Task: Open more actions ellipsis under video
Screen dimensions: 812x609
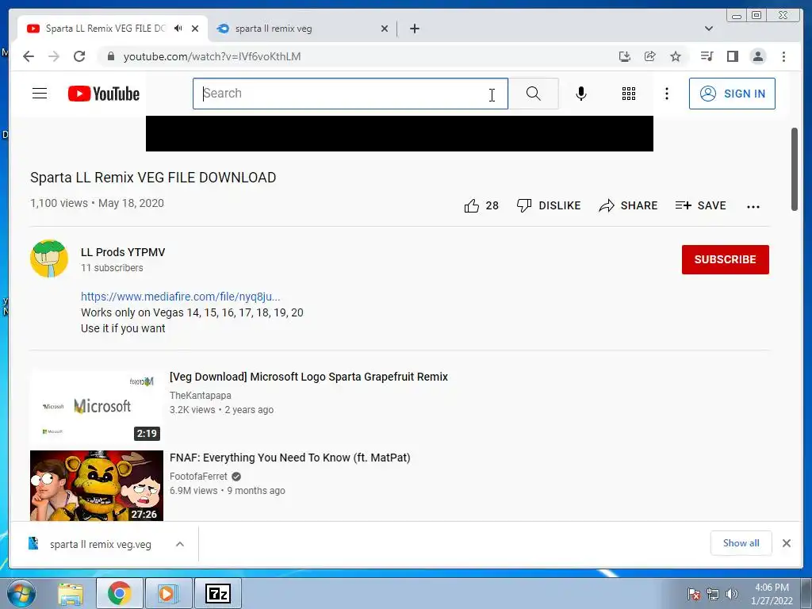Action: (753, 207)
